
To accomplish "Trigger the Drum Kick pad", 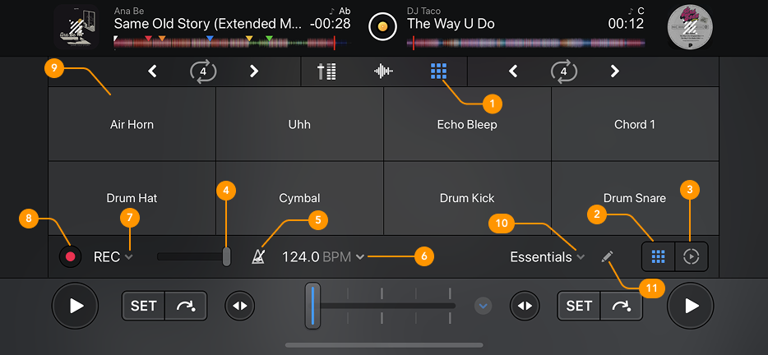I will tap(467, 198).
